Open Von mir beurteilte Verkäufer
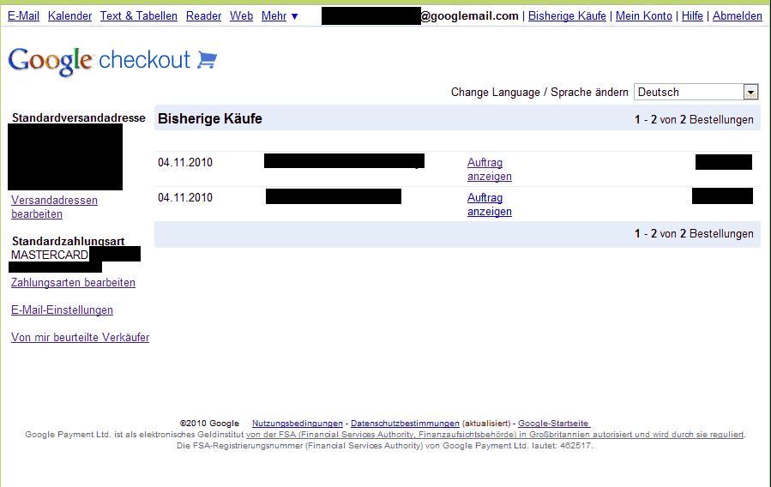Viewport: 771px width, 487px height. coord(80,338)
